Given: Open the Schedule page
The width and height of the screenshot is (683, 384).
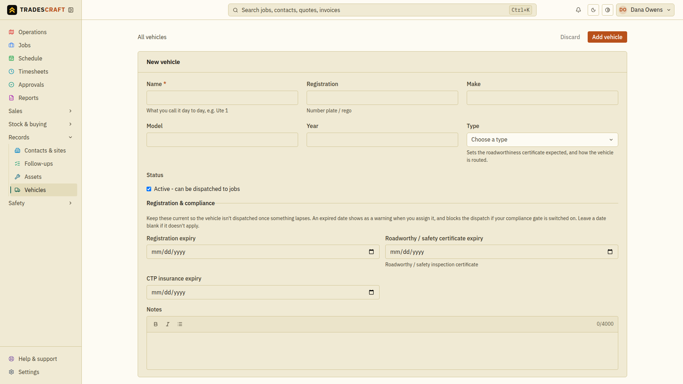Looking at the screenshot, I should [41, 58].
